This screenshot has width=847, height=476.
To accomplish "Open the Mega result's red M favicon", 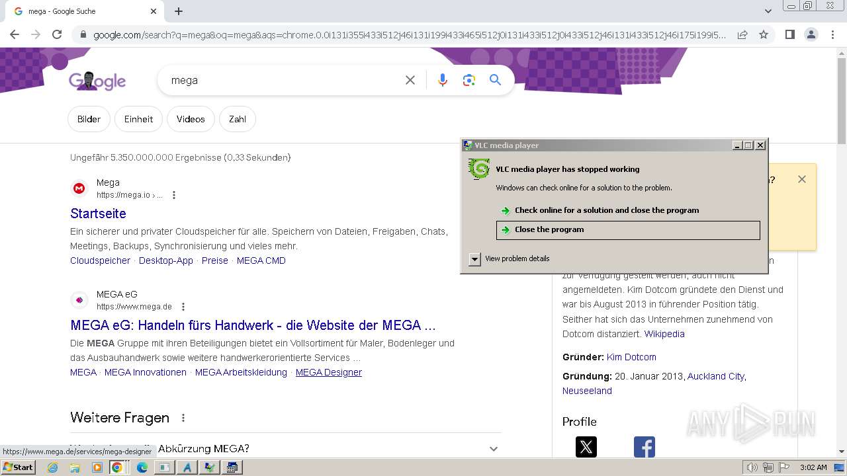I will (x=79, y=188).
